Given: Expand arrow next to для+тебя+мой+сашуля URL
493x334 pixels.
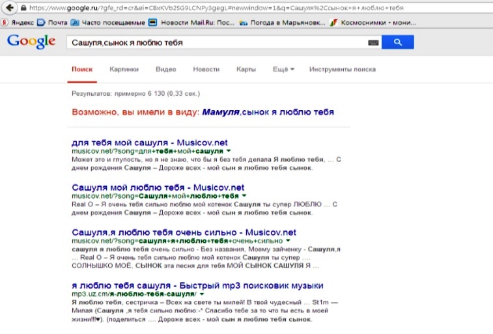Looking at the screenshot, I should (229, 151).
